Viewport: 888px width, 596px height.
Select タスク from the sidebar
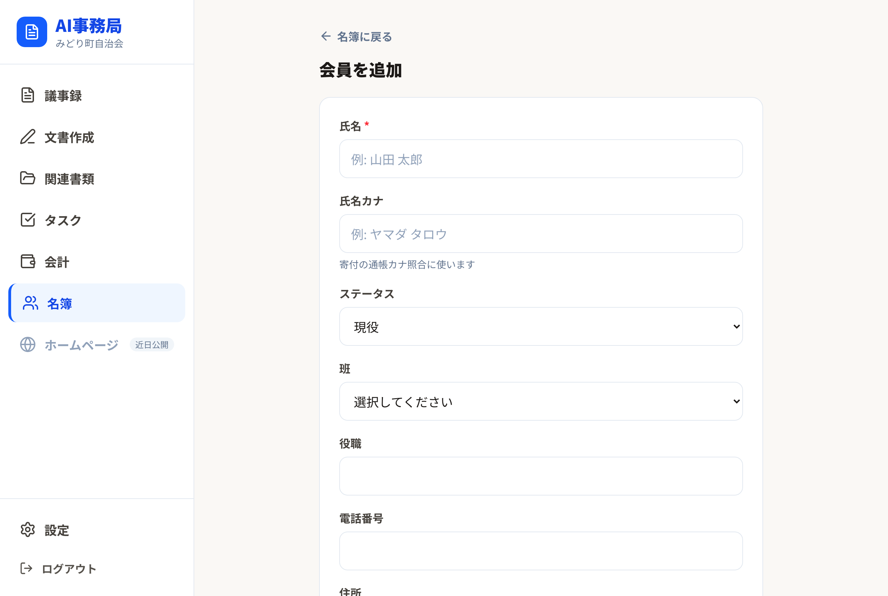[x=97, y=220]
